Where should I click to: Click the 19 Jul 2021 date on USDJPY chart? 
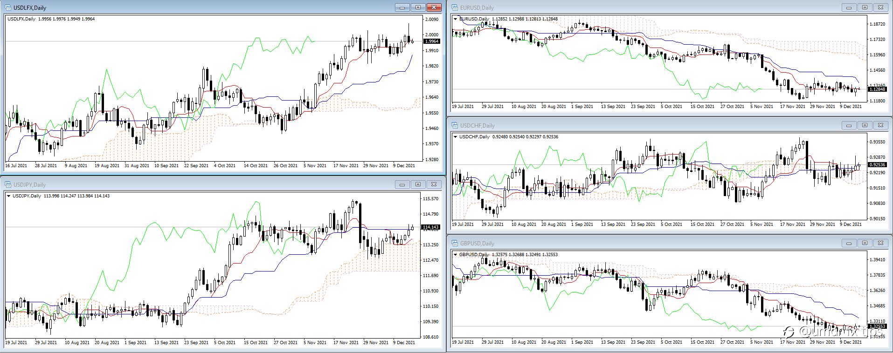16,342
